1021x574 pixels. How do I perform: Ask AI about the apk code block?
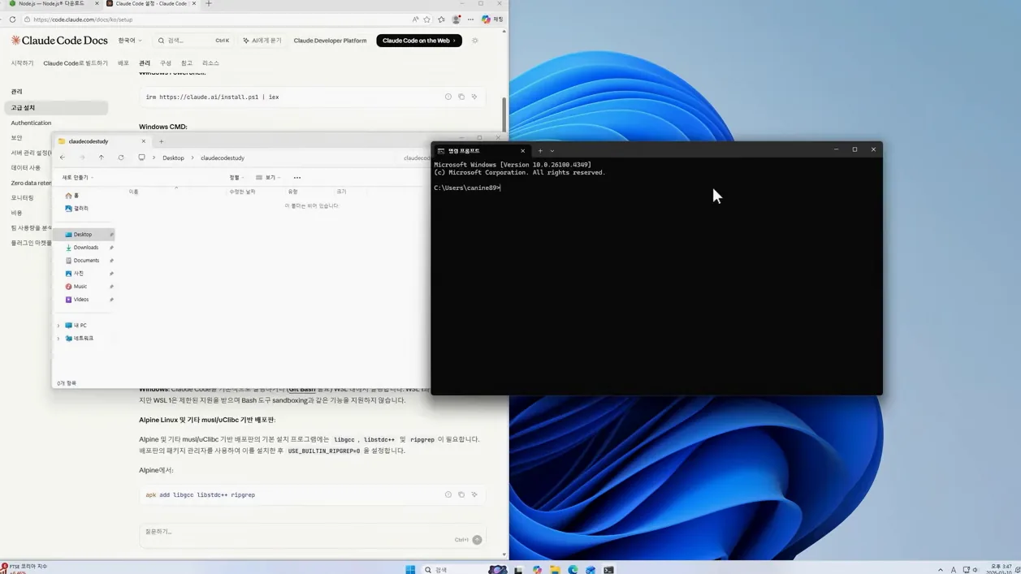tap(474, 494)
